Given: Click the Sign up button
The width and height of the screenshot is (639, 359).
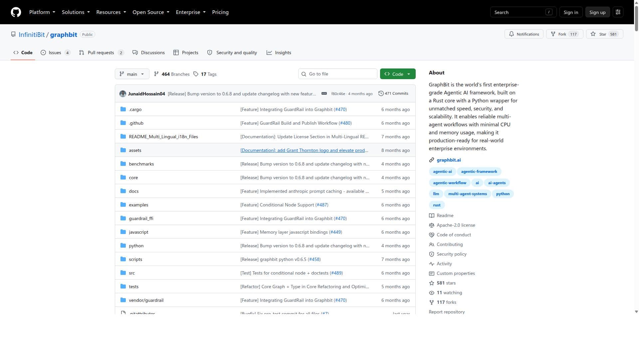Looking at the screenshot, I should [597, 12].
